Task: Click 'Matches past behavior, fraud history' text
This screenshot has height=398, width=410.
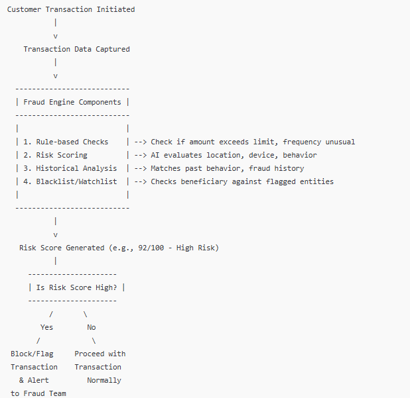Action: pos(228,168)
